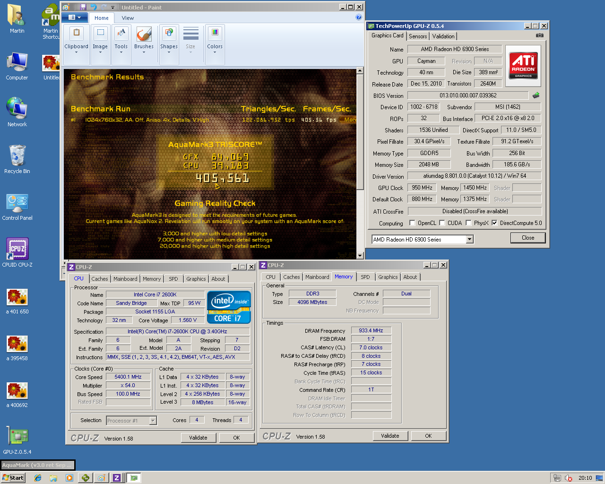Click the Paint canvas scrollbar down arrow
The height and width of the screenshot is (484, 605).
360,256
